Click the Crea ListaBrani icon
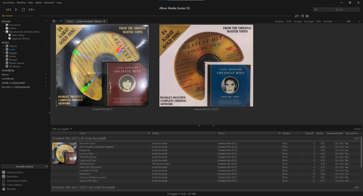This screenshot has height=196, width=363. [4, 185]
